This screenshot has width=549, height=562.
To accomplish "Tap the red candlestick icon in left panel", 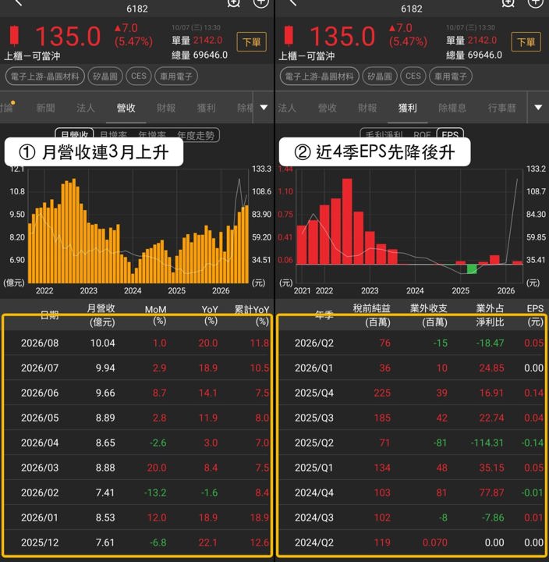I will point(14,35).
